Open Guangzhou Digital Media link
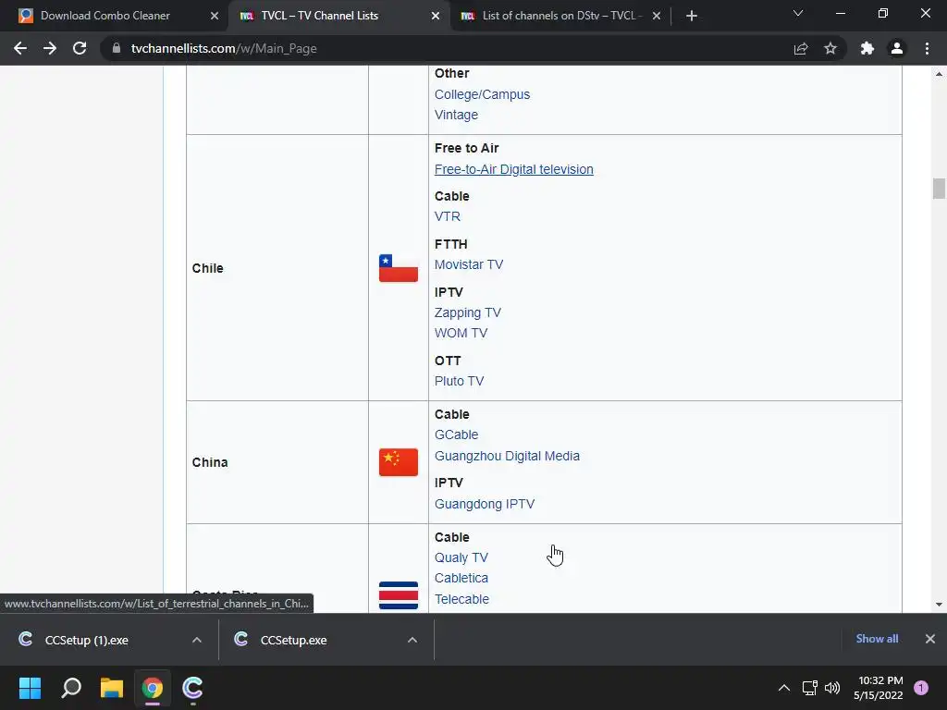Viewport: 947px width, 710px height. [x=507, y=456]
